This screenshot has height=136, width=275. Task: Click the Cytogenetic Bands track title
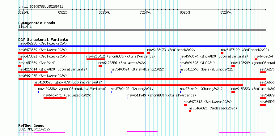(37, 23)
